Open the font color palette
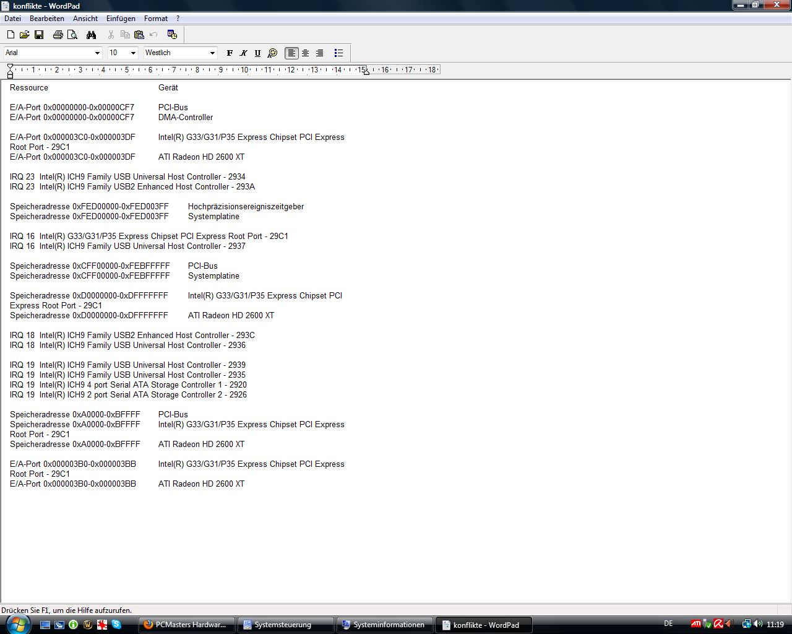 pyautogui.click(x=272, y=53)
